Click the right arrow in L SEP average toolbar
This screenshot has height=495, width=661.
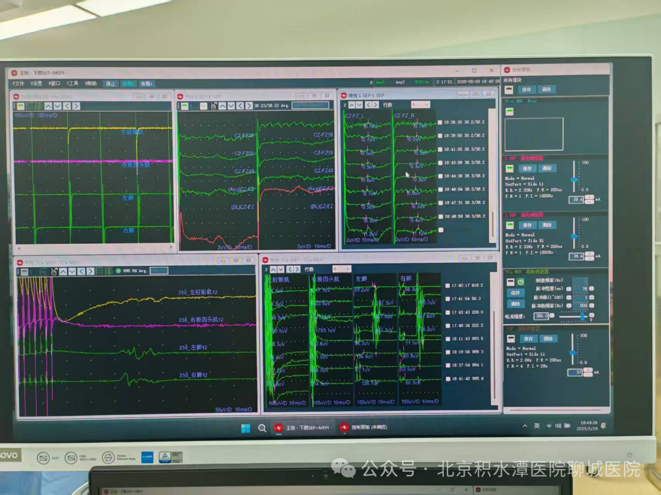click(248, 106)
